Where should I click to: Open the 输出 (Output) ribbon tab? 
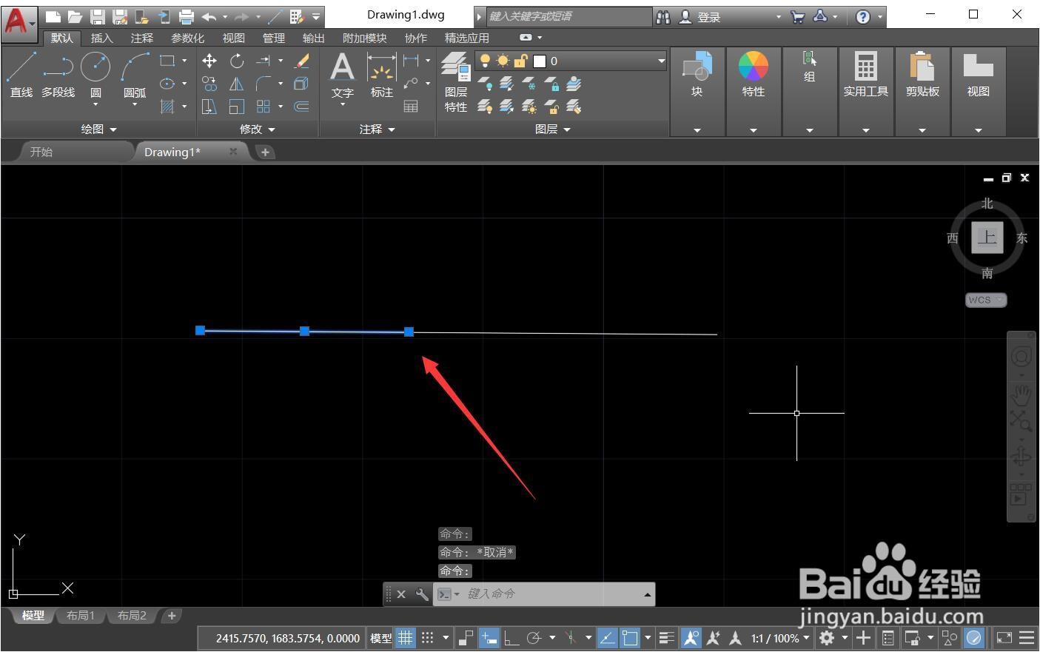point(313,38)
